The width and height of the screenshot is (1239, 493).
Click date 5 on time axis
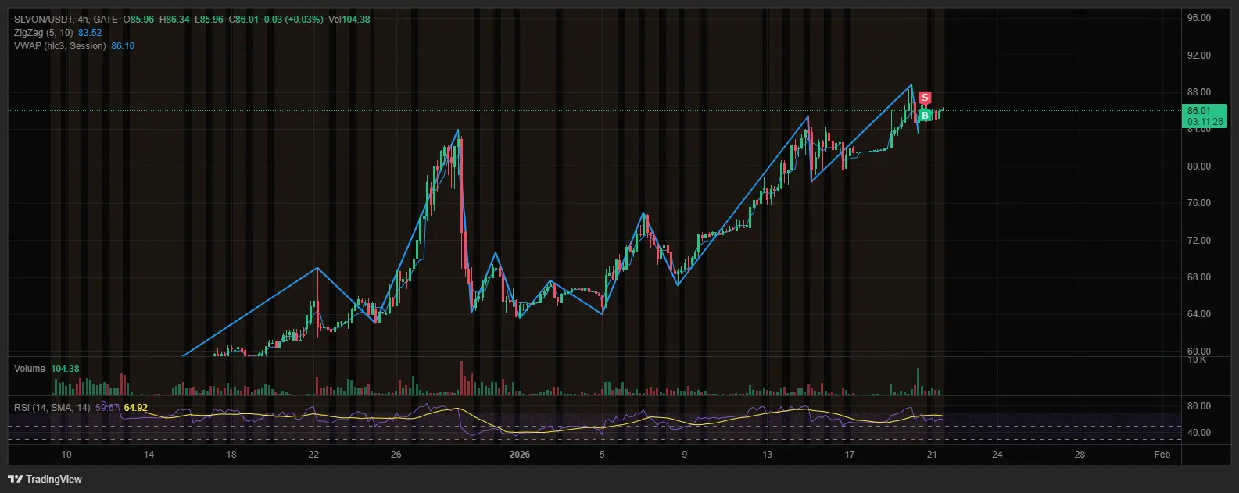pyautogui.click(x=602, y=455)
